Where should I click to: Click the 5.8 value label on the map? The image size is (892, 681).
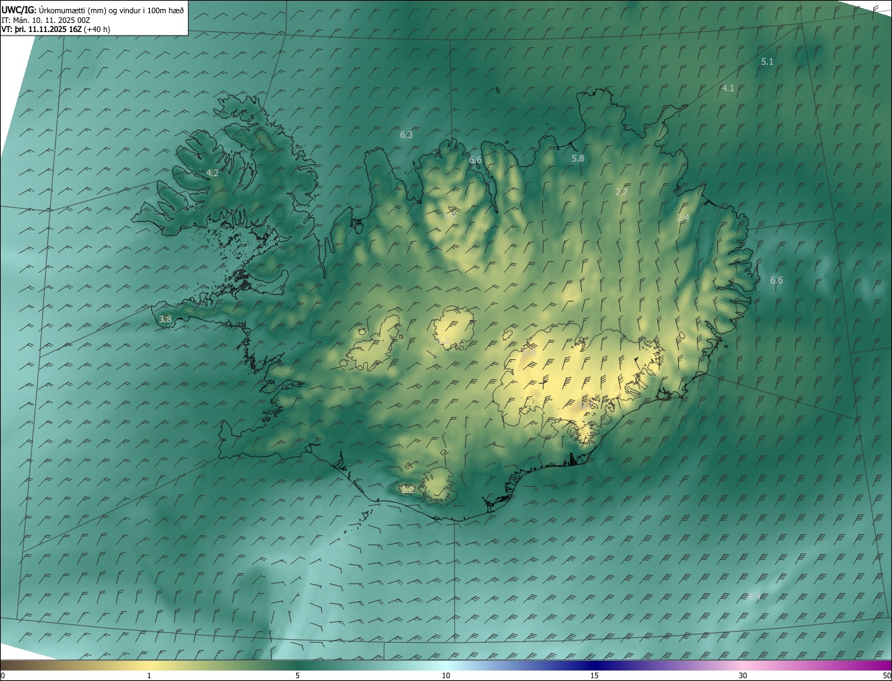click(x=578, y=159)
